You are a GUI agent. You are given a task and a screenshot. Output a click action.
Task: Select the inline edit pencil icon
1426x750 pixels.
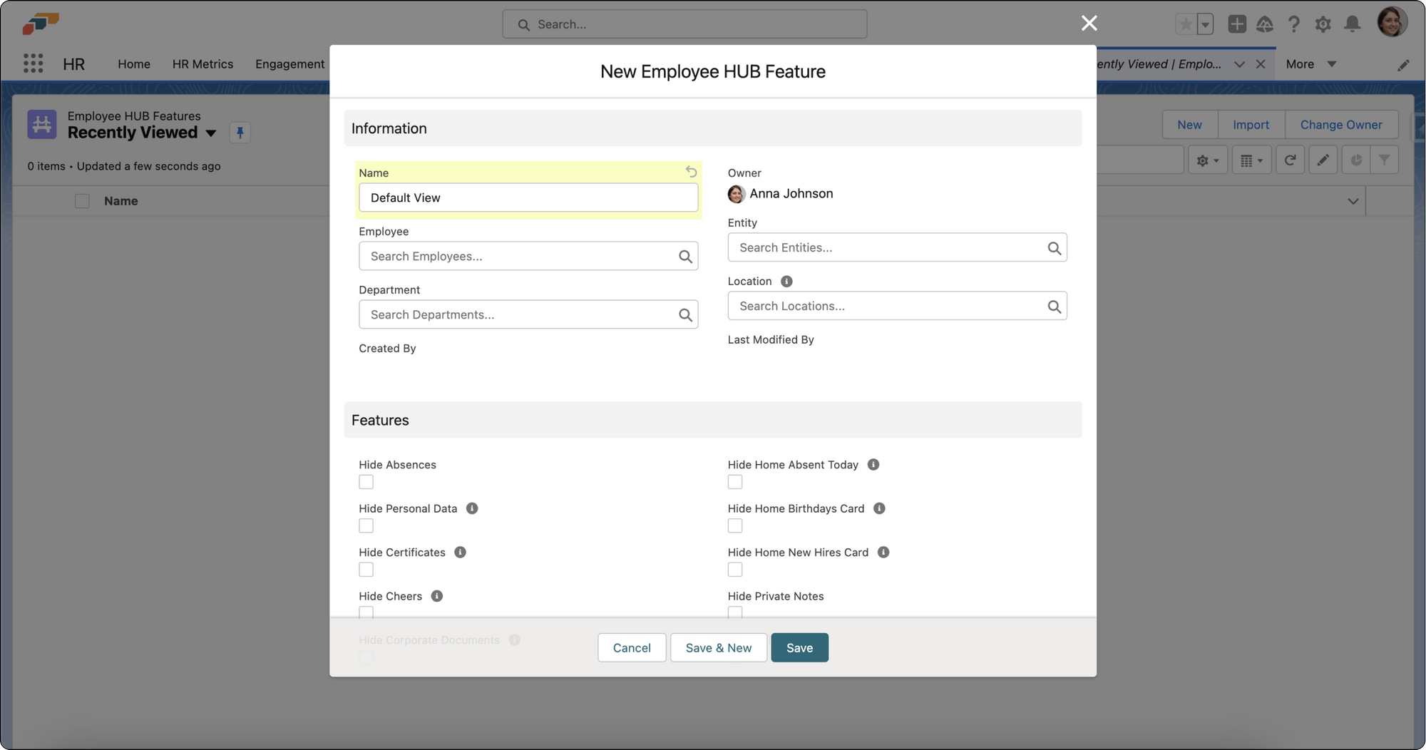[x=1323, y=159]
